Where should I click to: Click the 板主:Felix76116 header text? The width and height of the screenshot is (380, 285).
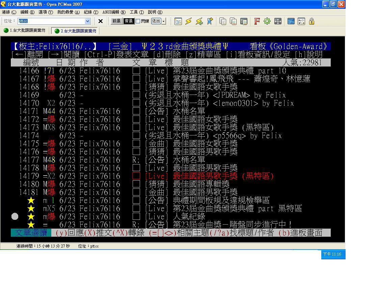point(55,46)
